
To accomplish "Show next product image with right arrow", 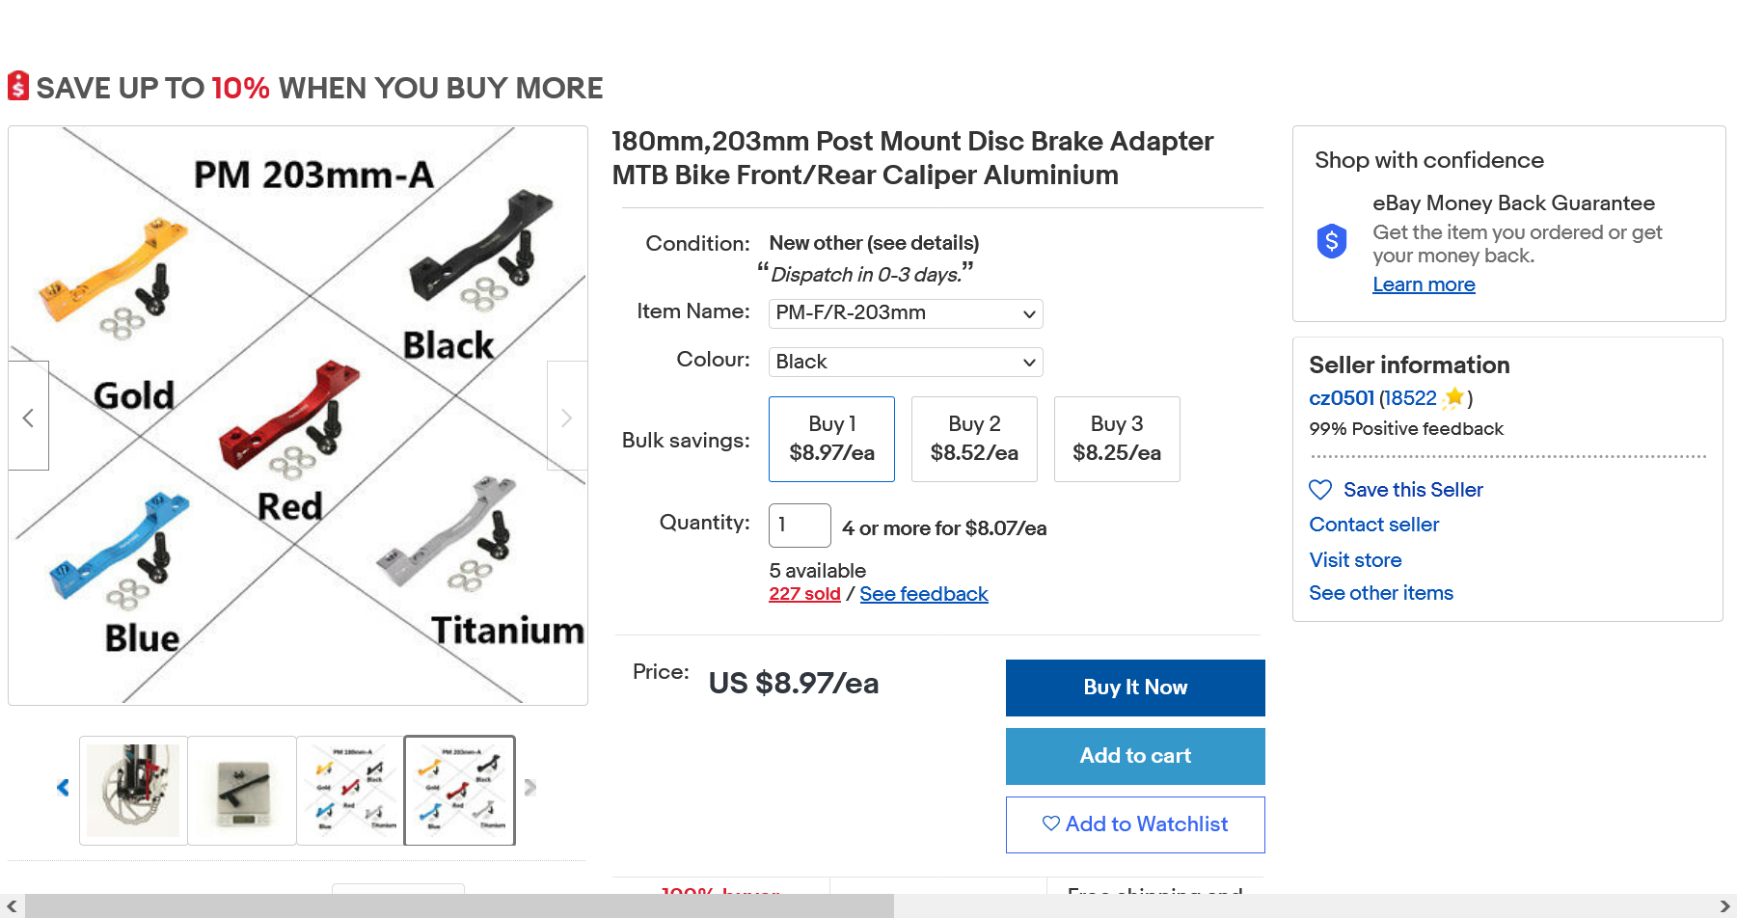I will coord(566,417).
